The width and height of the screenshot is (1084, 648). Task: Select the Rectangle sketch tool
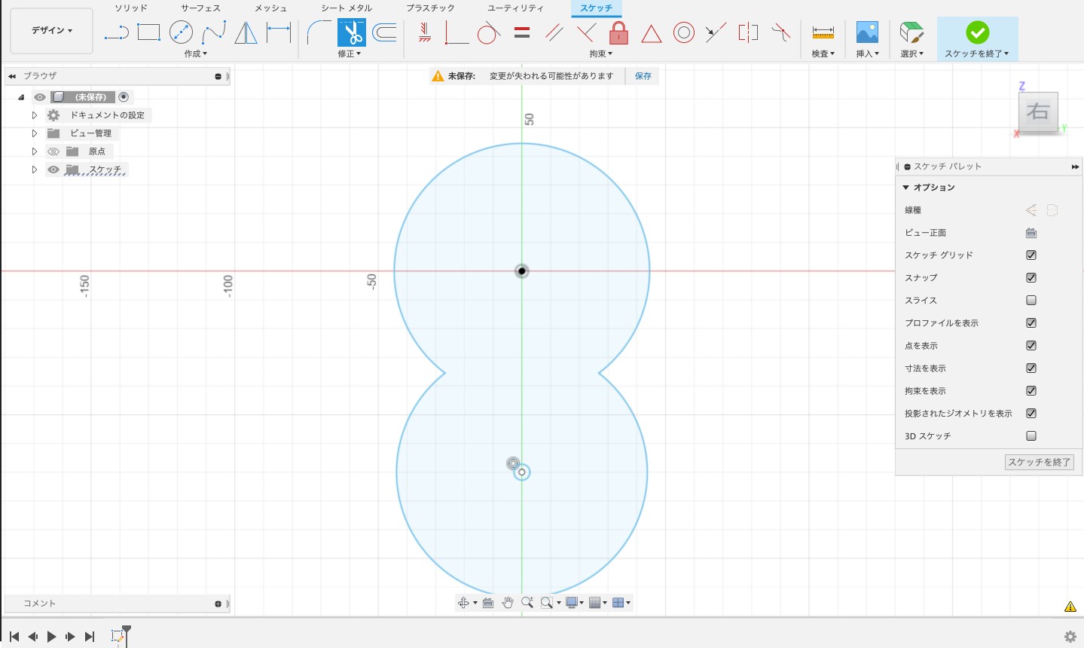coord(148,32)
